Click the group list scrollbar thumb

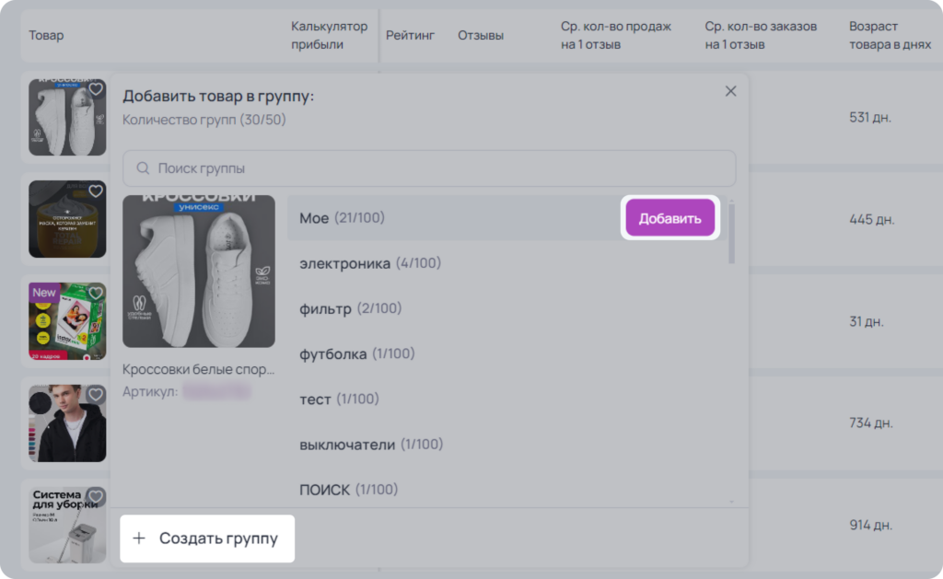click(x=731, y=233)
